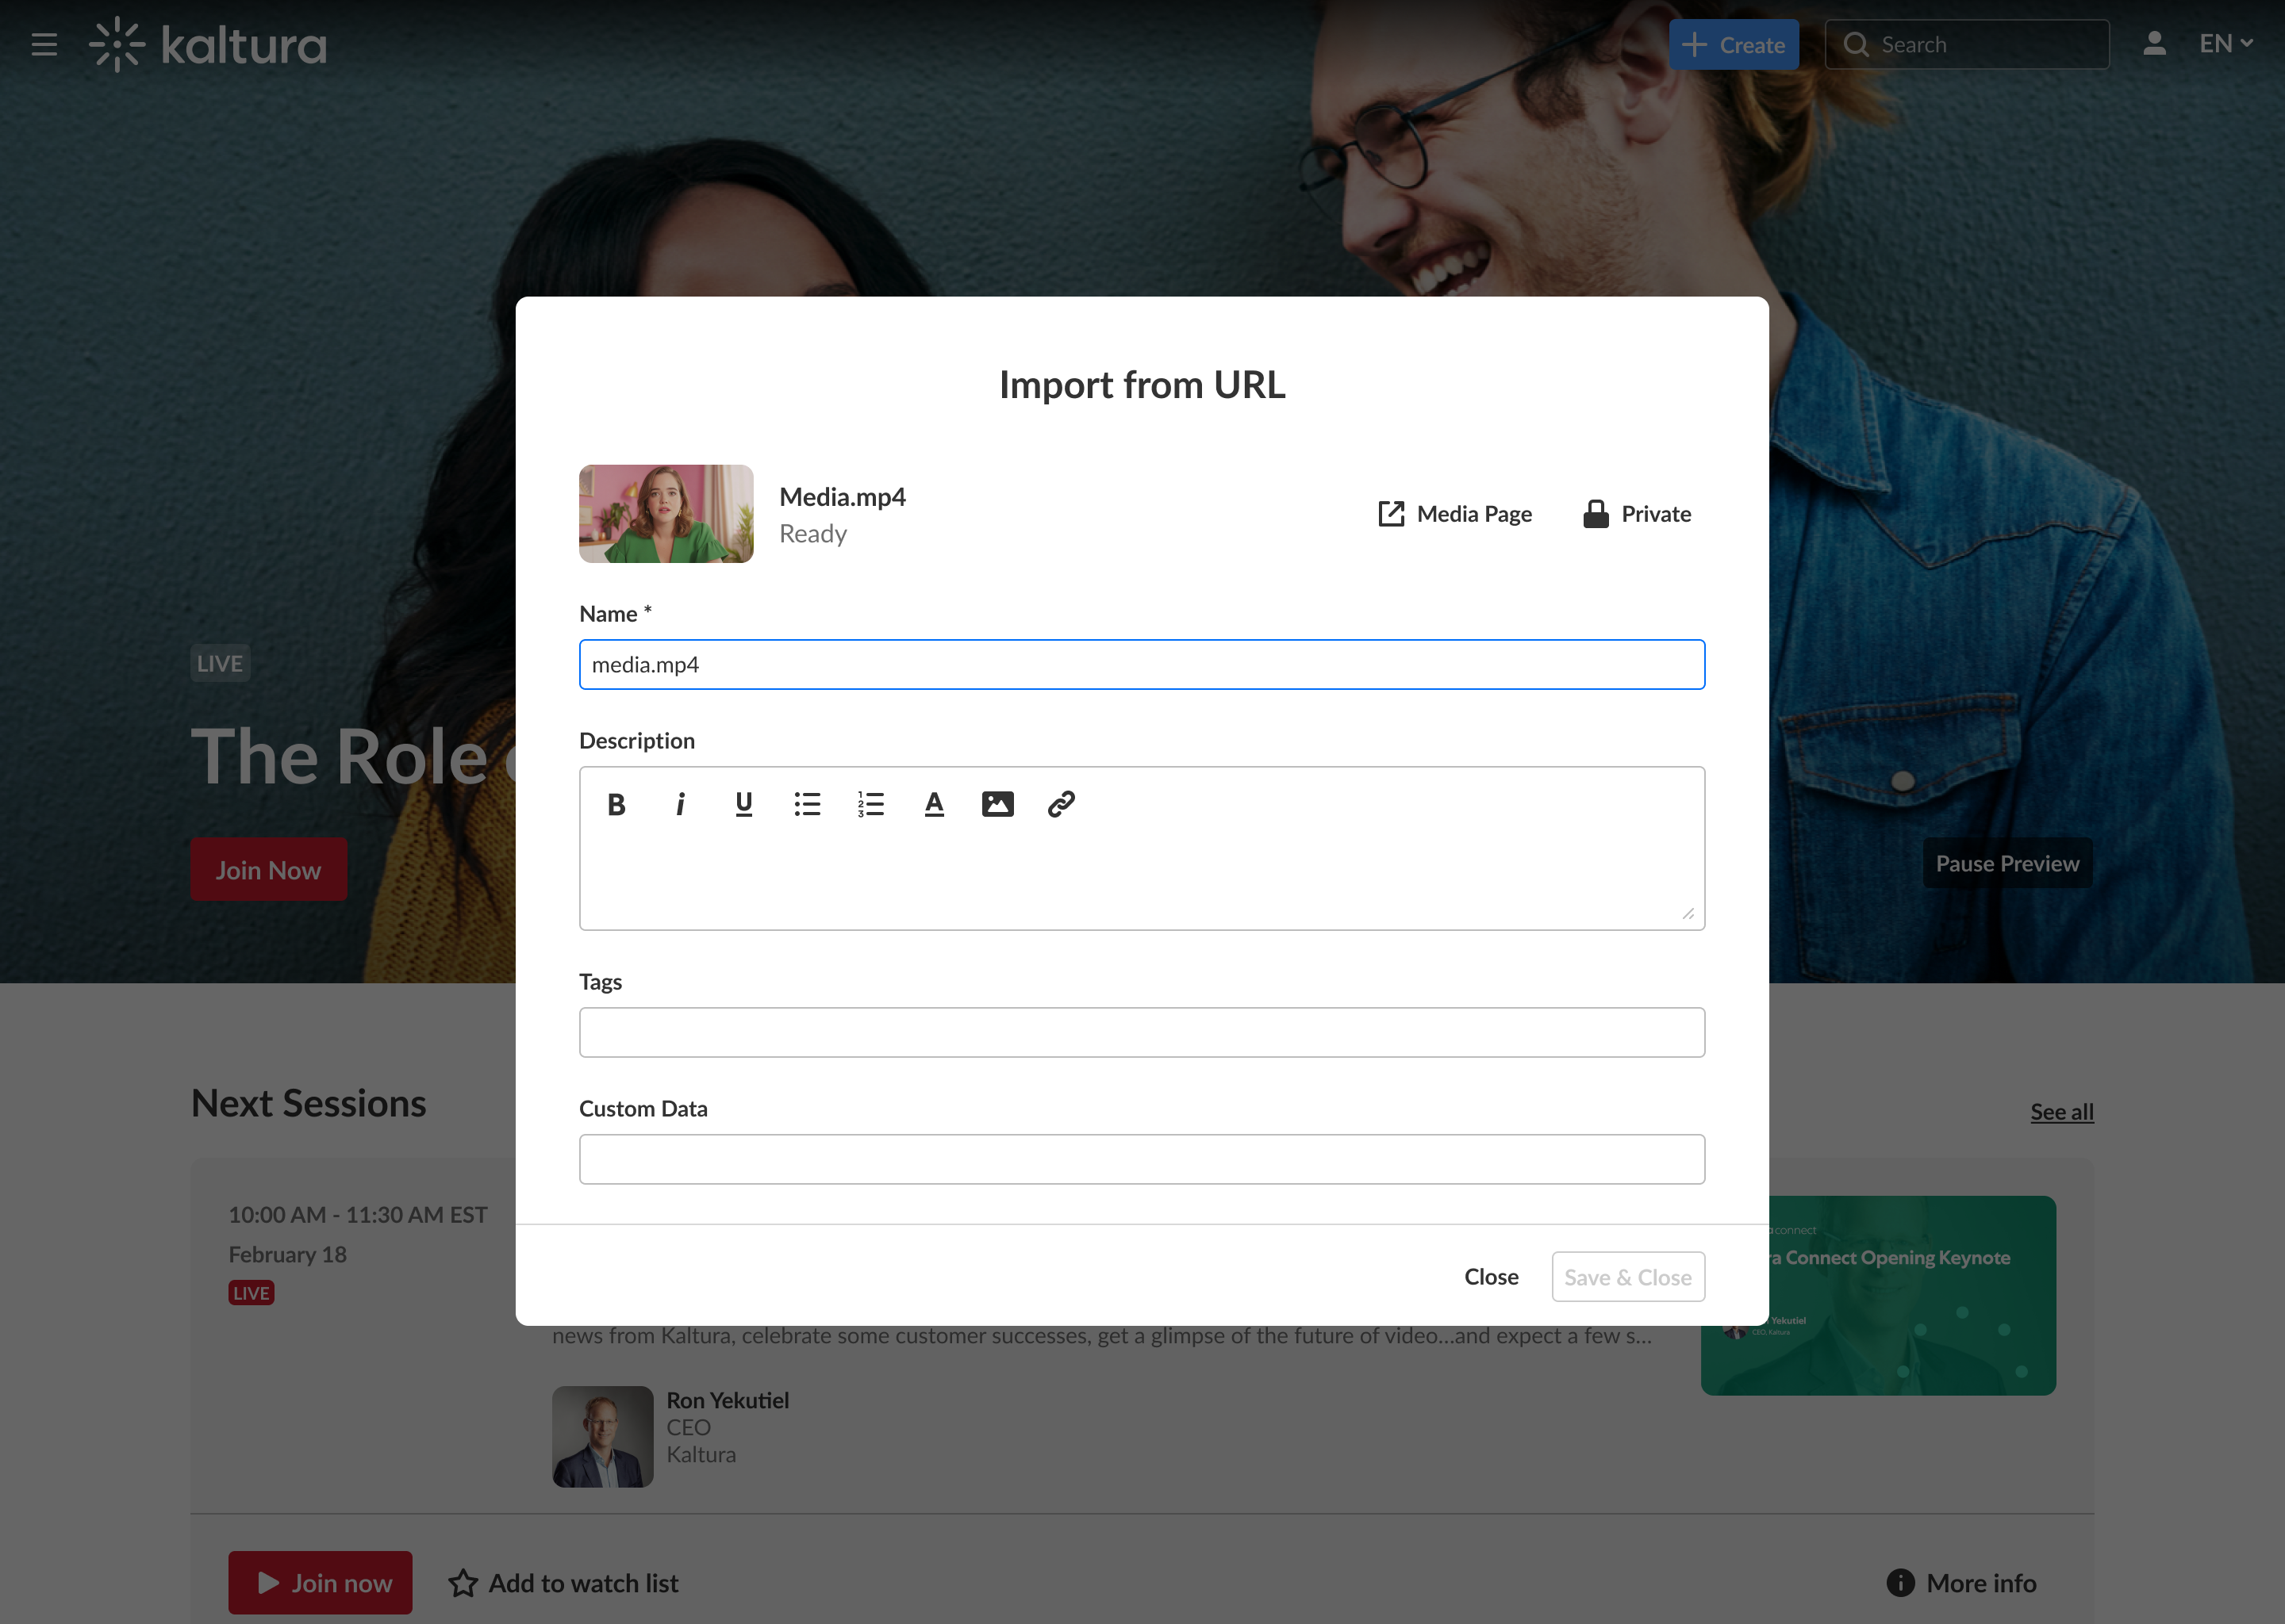This screenshot has height=1624, width=2285.
Task: Toggle italic formatting in Description editor
Action: [x=680, y=804]
